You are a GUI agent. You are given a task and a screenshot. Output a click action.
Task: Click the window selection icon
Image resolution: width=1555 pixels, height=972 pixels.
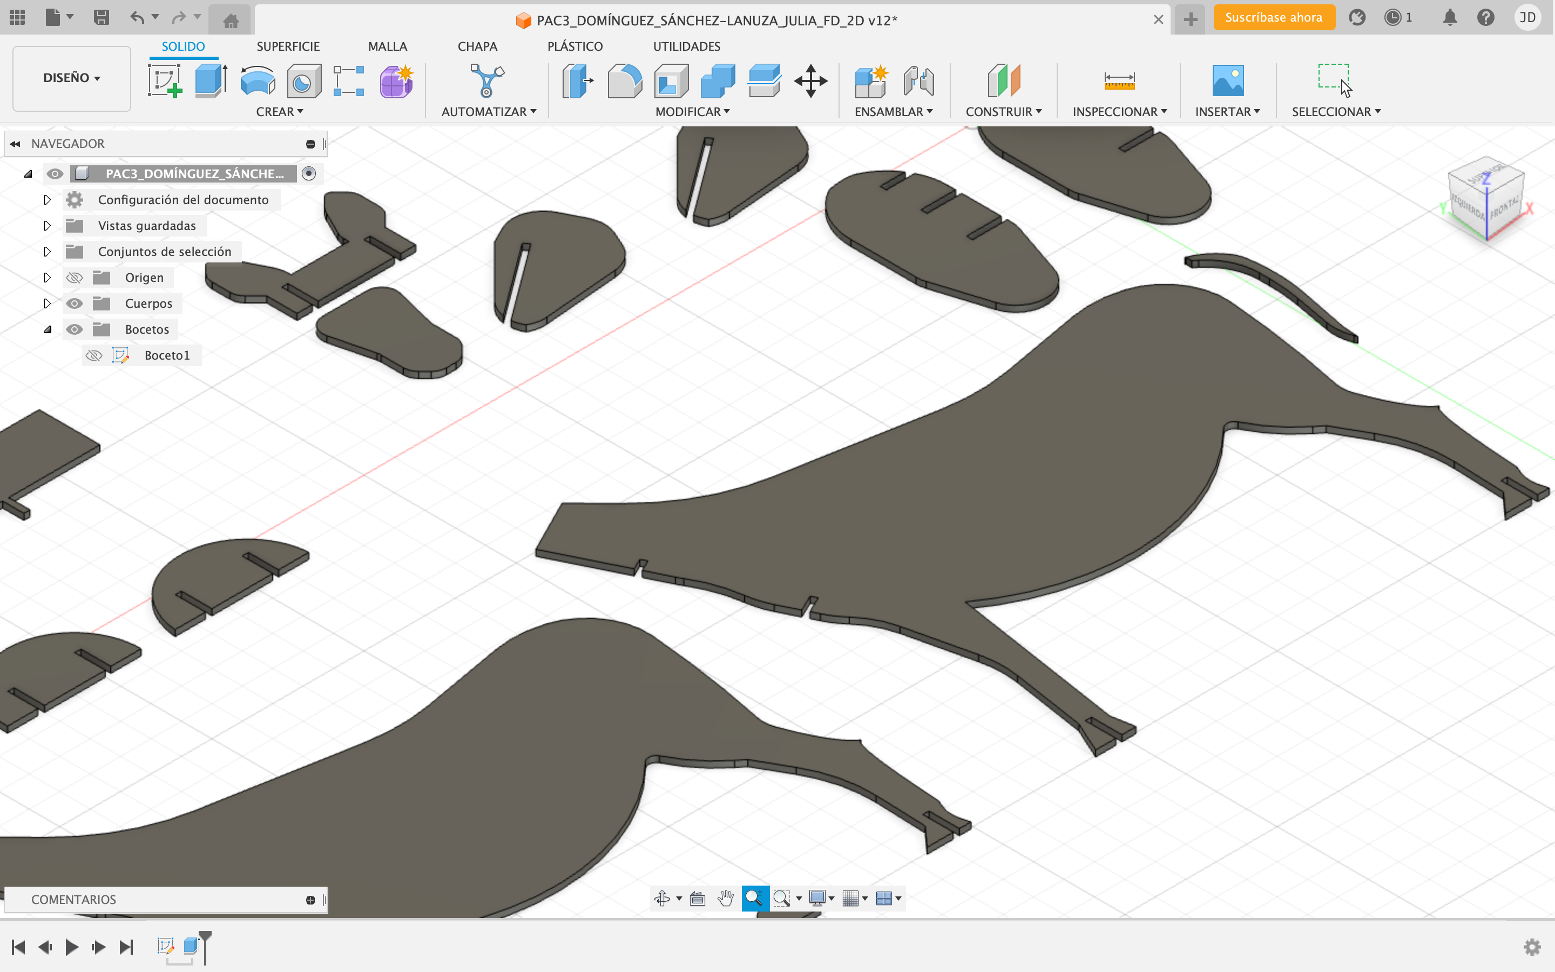tap(1335, 80)
